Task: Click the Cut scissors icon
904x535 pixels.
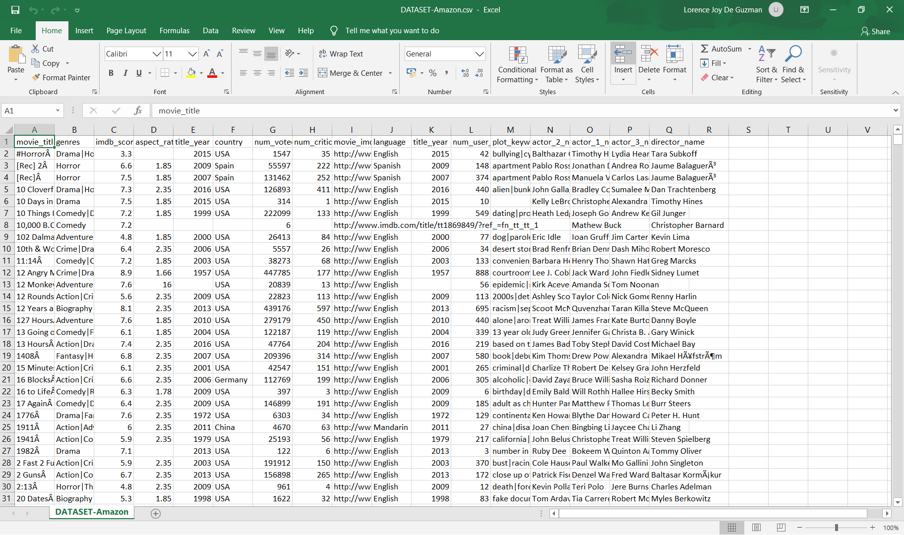Action: 35,49
